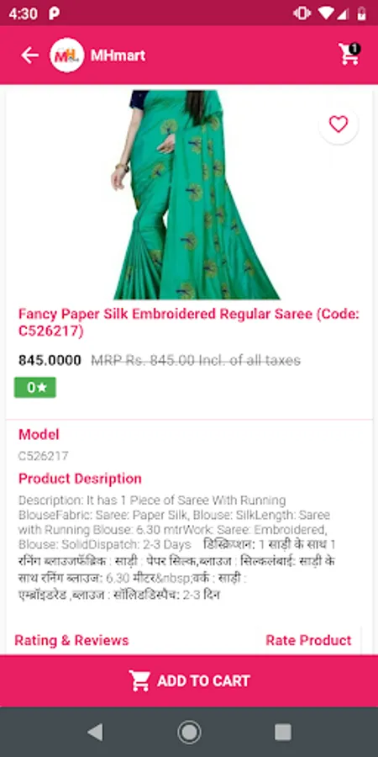Tap the back arrow in header
This screenshot has width=378, height=757.
click(29, 56)
